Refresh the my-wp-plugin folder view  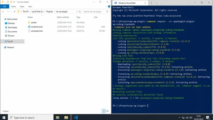[80, 12]
